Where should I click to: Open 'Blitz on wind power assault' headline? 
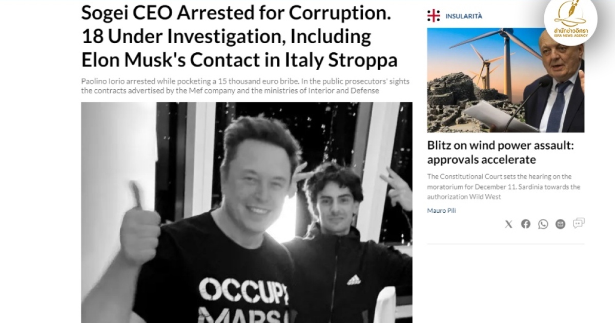501,152
